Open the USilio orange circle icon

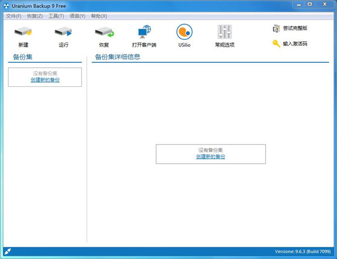coord(184,32)
